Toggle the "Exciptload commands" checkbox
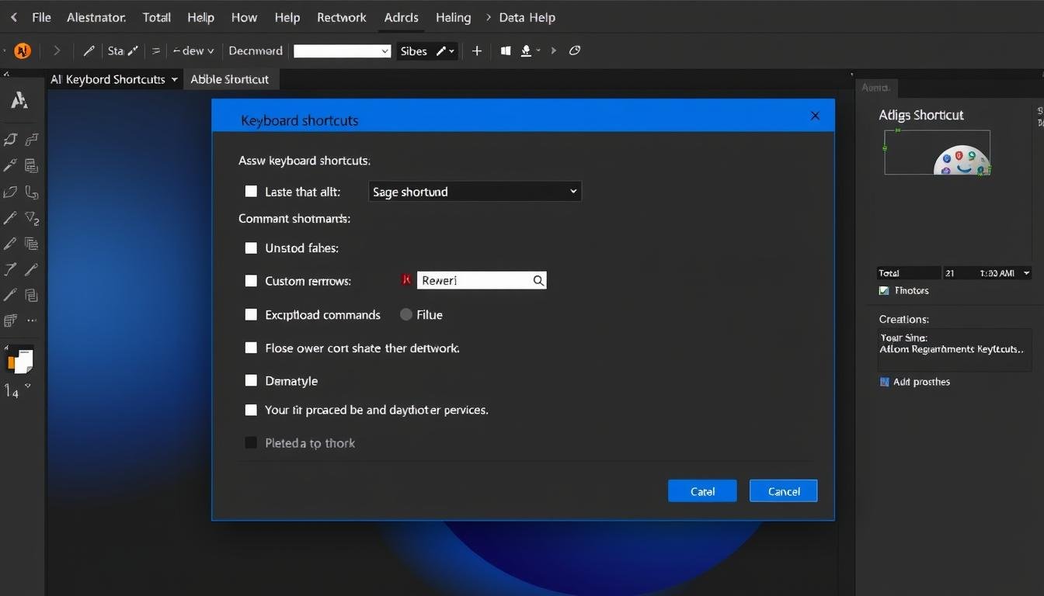The width and height of the screenshot is (1044, 596). point(251,315)
